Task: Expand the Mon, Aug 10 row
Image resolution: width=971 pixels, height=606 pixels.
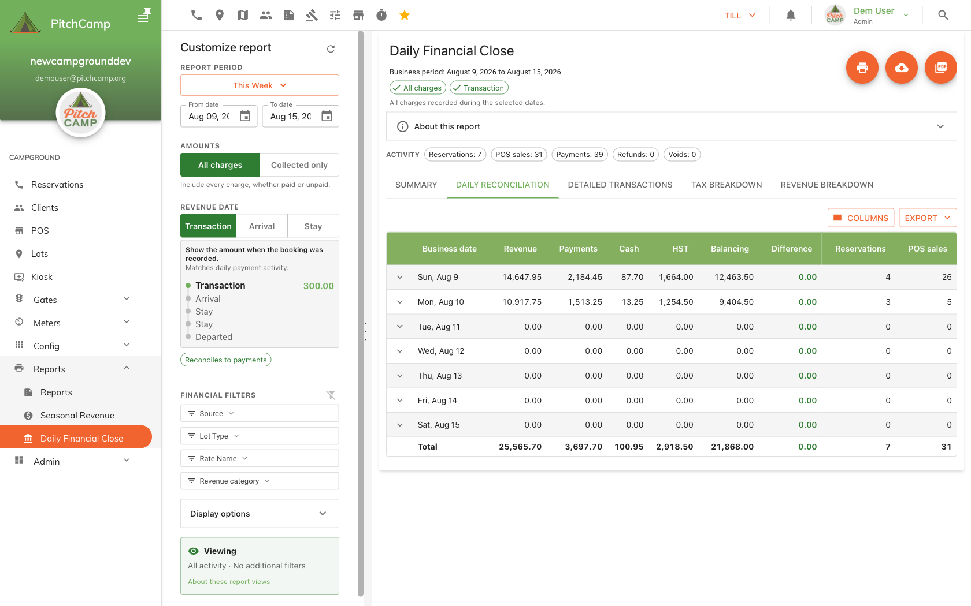Action: coord(400,302)
